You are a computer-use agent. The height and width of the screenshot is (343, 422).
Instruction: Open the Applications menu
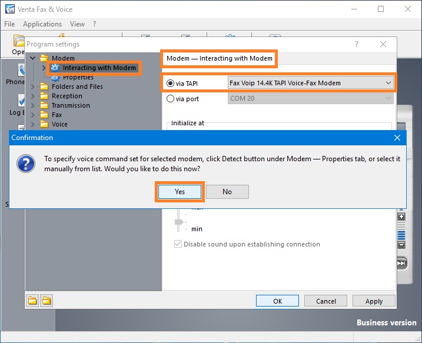42,24
